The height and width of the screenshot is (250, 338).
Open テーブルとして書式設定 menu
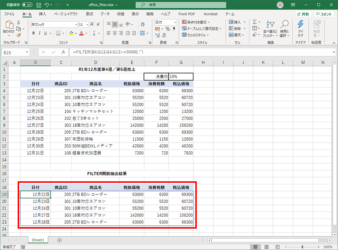[202, 29]
